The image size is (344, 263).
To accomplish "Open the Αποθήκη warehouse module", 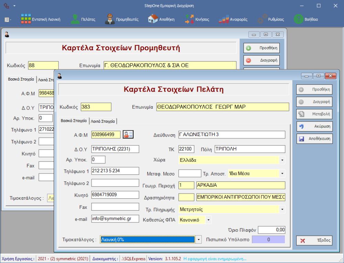I will (x=161, y=20).
